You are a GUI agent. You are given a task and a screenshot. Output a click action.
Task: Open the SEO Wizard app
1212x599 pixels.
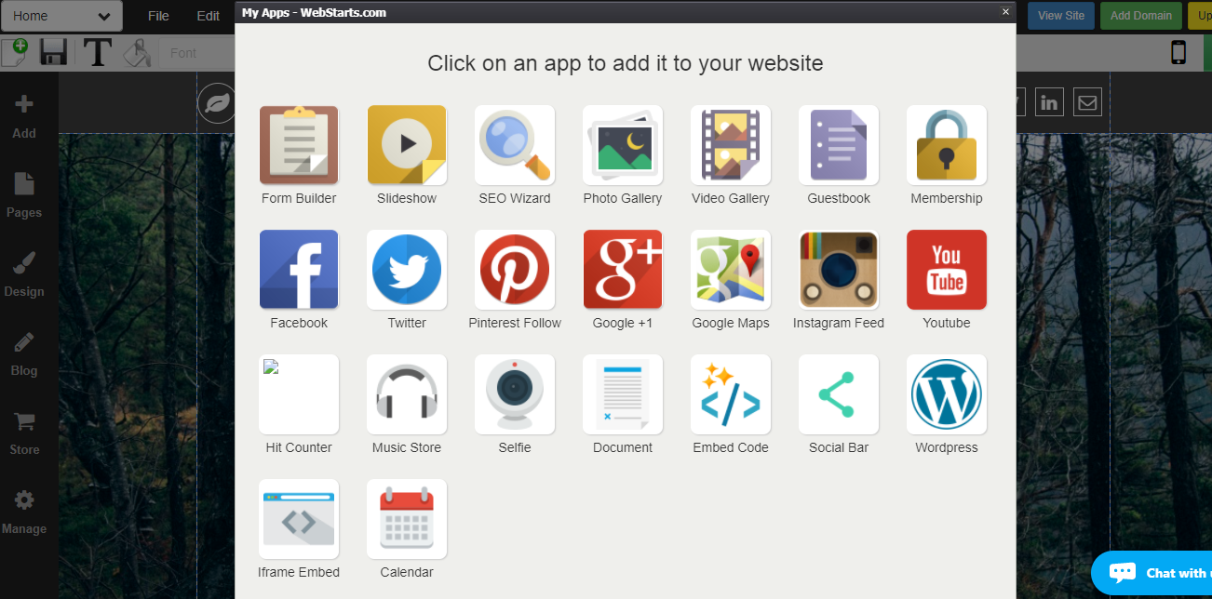click(x=515, y=145)
